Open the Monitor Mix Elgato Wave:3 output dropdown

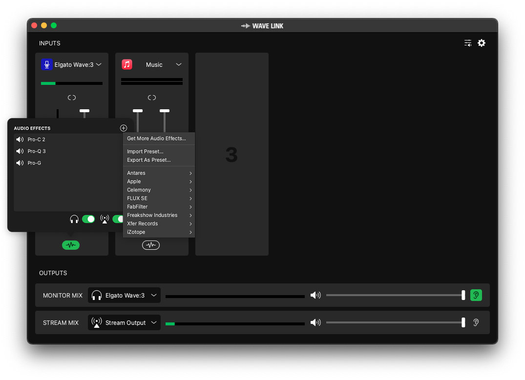click(x=124, y=296)
